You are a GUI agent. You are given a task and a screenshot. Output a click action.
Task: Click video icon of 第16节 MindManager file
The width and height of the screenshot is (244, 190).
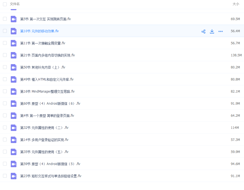13,92
